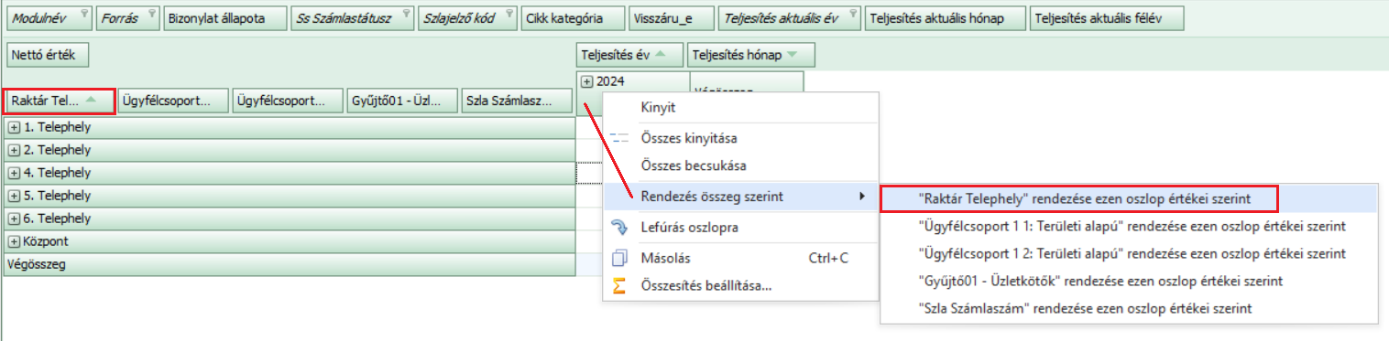The height and width of the screenshot is (341, 1389).
Task: Open Összesítés beállítása... dialog entry
Action: 740,285
